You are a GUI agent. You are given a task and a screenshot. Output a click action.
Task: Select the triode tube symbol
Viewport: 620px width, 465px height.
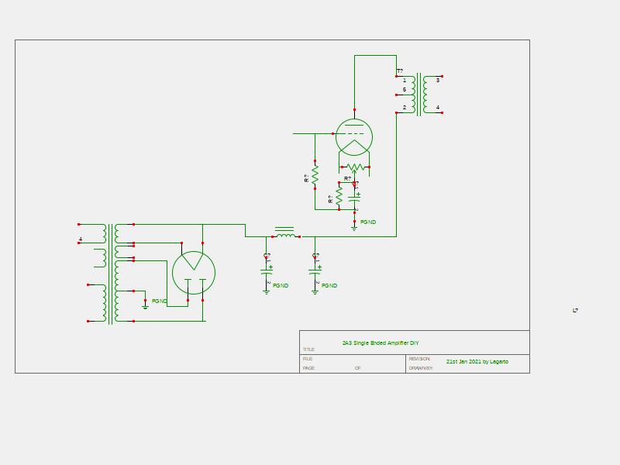(x=354, y=136)
